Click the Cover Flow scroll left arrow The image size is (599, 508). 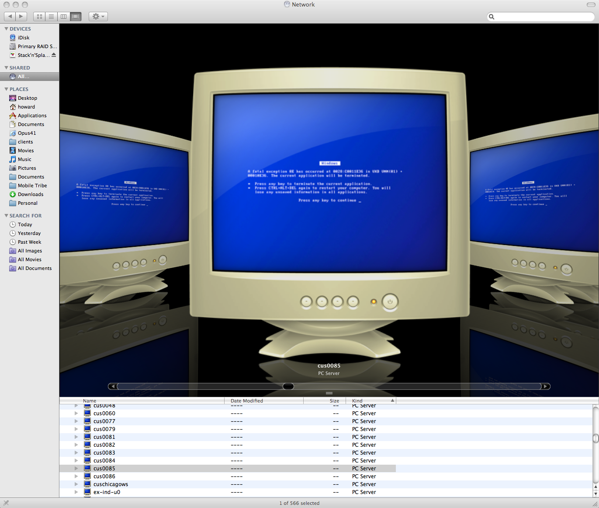[113, 386]
